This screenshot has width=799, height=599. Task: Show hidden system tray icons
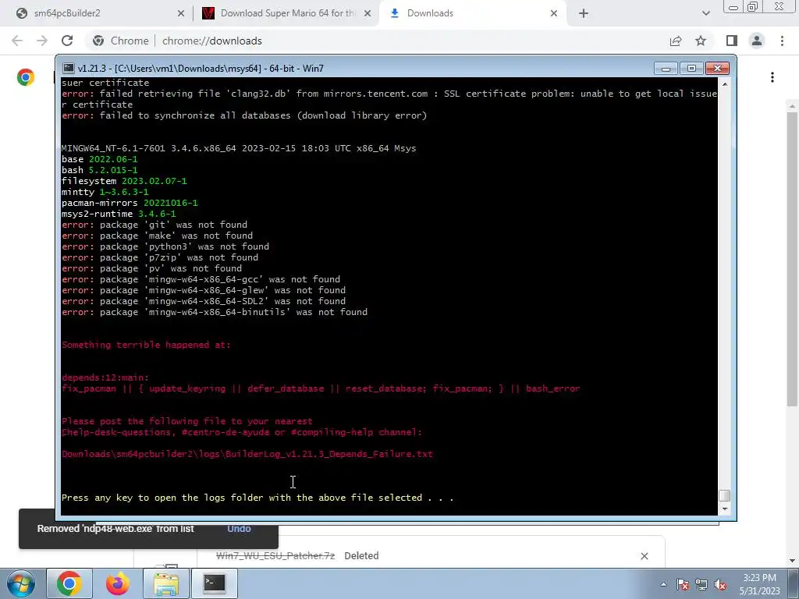(x=663, y=584)
